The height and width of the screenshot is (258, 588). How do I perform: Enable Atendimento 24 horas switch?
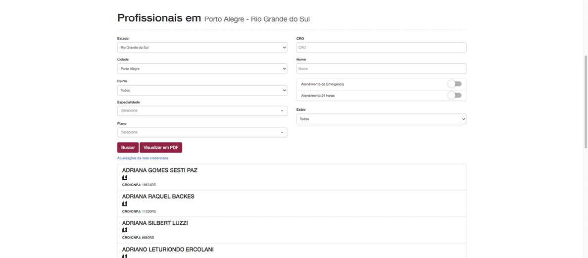point(454,95)
